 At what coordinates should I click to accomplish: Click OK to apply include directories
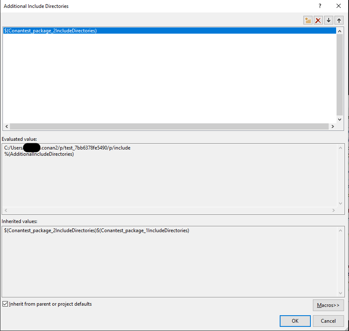pos(295,321)
